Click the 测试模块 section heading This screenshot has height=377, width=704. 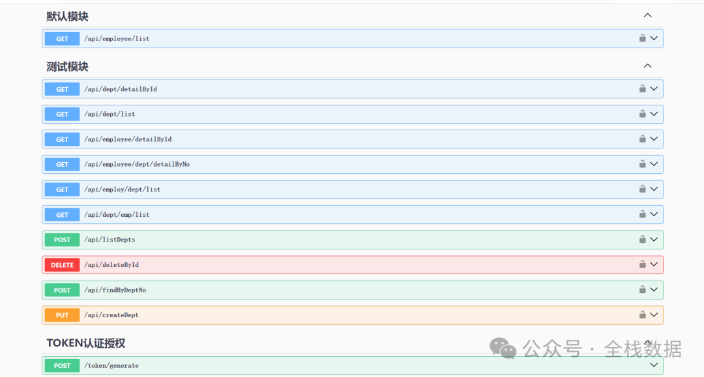tap(67, 66)
